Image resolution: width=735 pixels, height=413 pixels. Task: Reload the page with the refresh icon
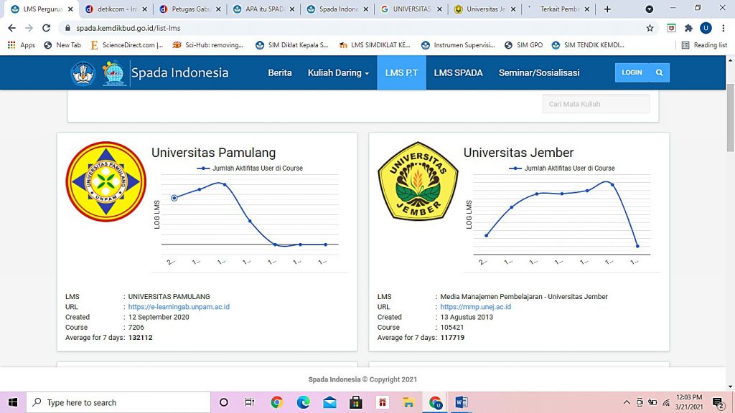click(46, 28)
